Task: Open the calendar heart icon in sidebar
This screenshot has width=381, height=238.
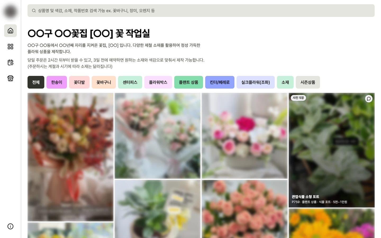Action: pyautogui.click(x=10, y=62)
